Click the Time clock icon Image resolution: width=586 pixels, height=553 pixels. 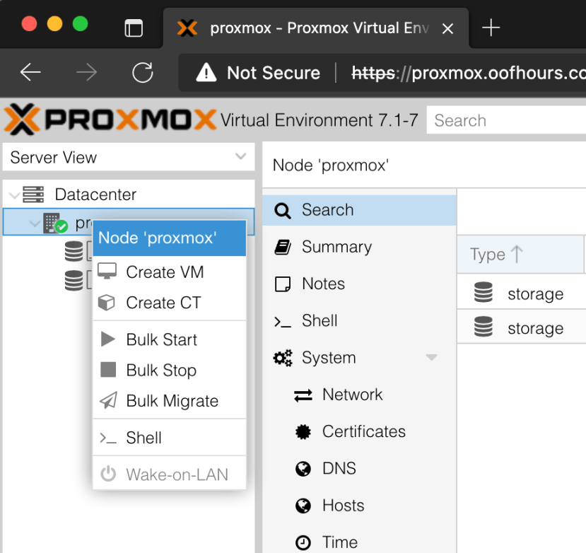(x=303, y=541)
